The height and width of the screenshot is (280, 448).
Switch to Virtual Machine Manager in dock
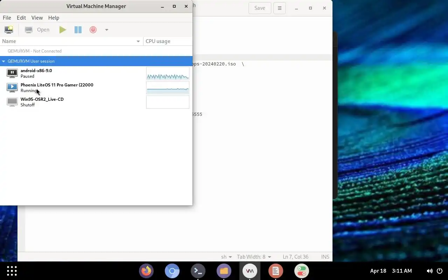tap(250, 271)
